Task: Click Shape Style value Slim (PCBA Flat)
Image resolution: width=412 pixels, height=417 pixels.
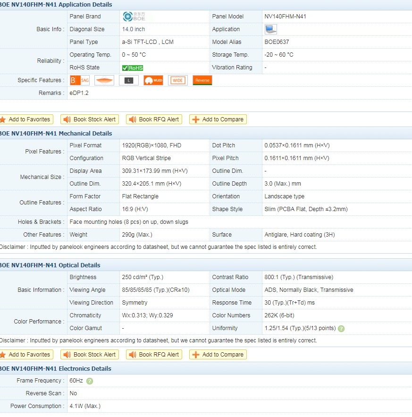Action: point(306,209)
